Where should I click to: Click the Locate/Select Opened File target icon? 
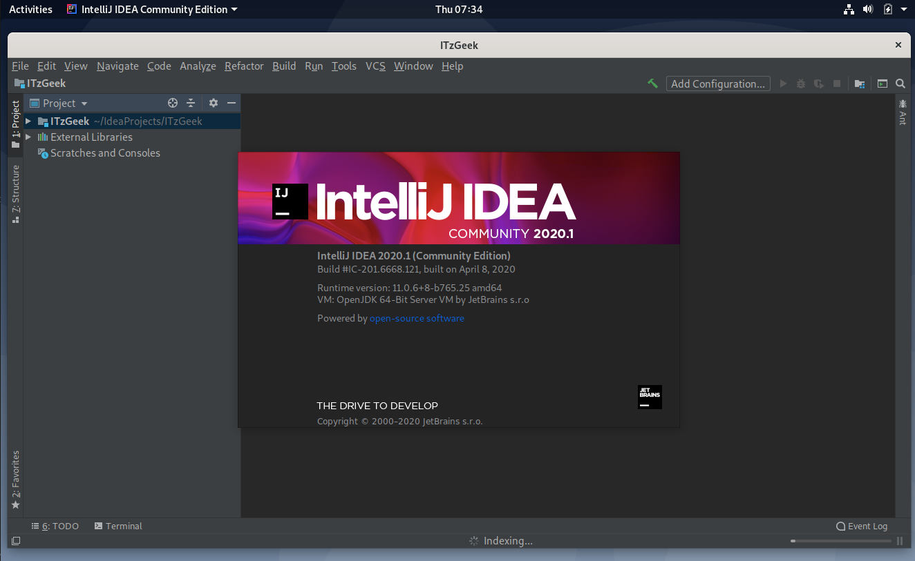[x=173, y=103]
